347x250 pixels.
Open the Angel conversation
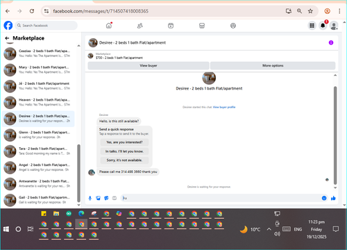coord(38,167)
